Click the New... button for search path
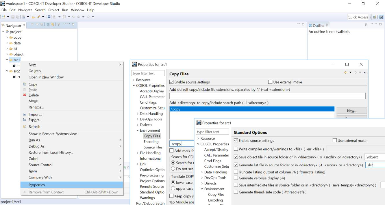The height and width of the screenshot is (205, 385). click(x=351, y=111)
